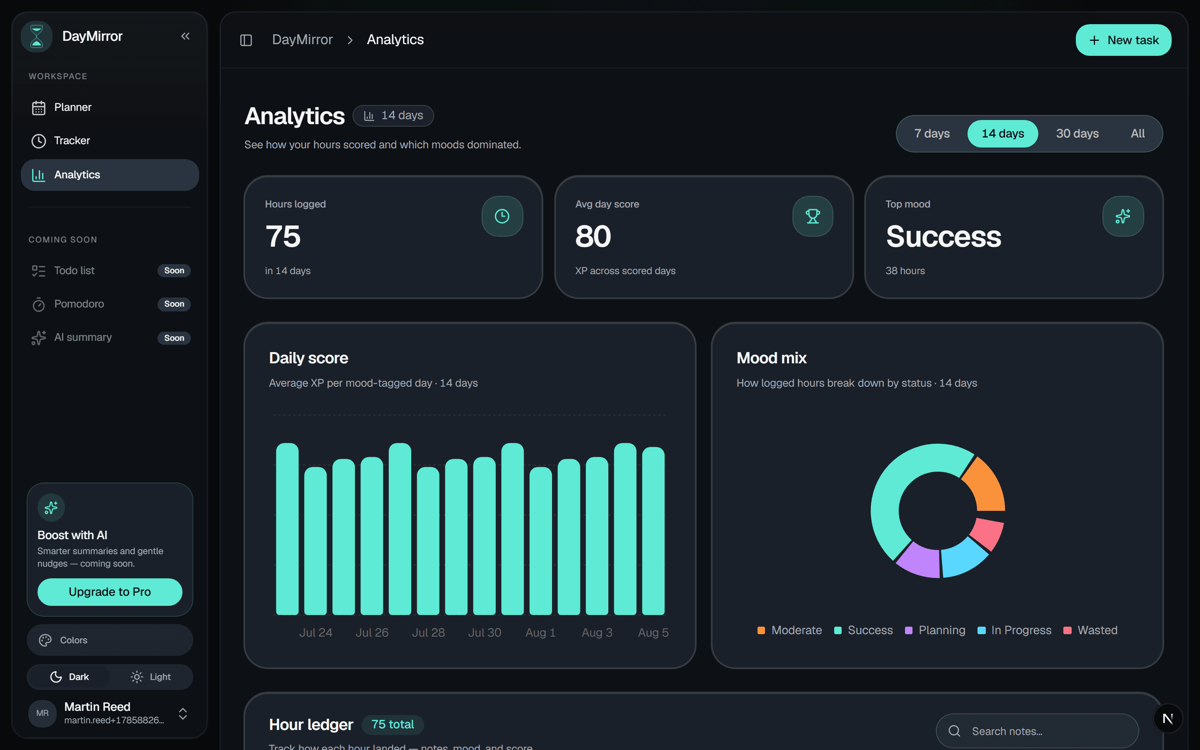This screenshot has width=1200, height=750.
Task: Click the Boost with AI sparkle icon
Action: tap(51, 507)
